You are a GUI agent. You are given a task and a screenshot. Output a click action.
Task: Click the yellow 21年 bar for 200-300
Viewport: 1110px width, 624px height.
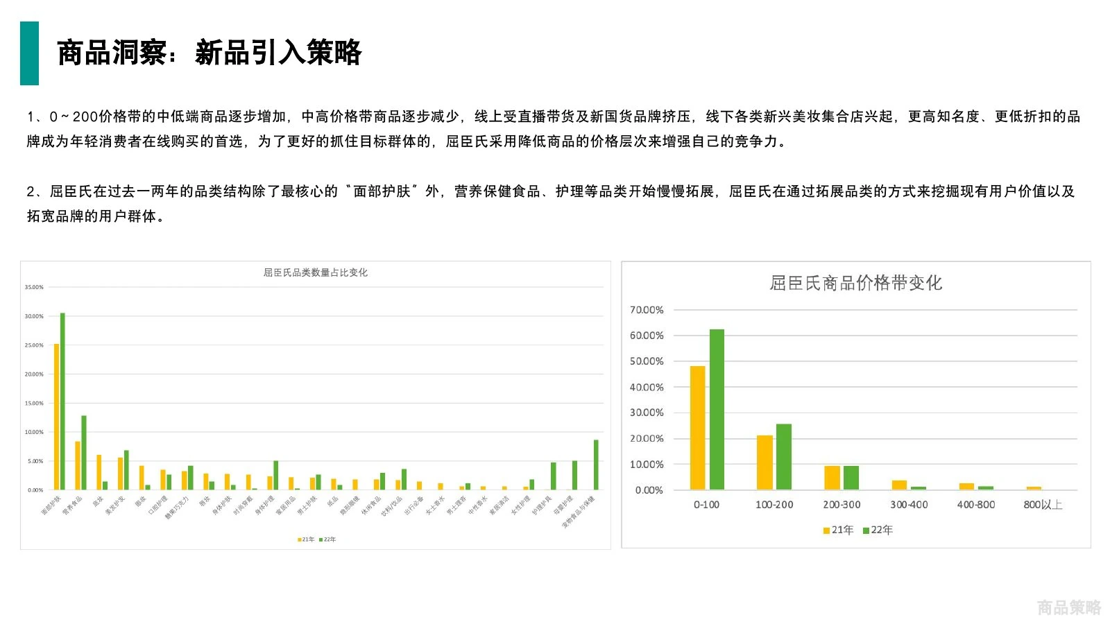coord(832,478)
